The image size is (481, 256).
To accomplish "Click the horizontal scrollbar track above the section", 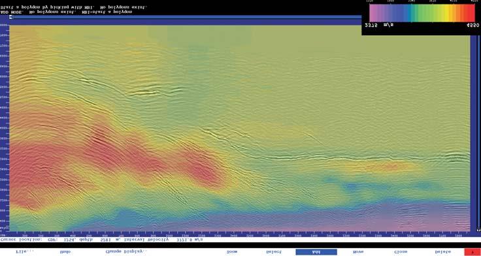I will pos(187,17).
